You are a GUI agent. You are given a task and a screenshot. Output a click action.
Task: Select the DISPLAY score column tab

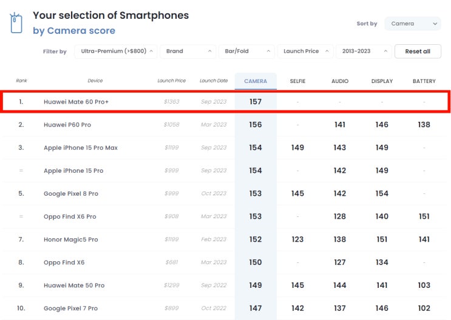coord(382,81)
